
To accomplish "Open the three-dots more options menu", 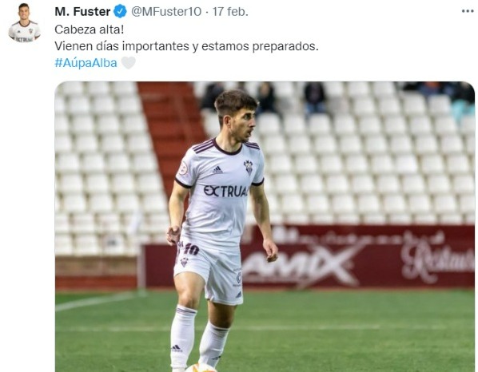I will 468,11.
